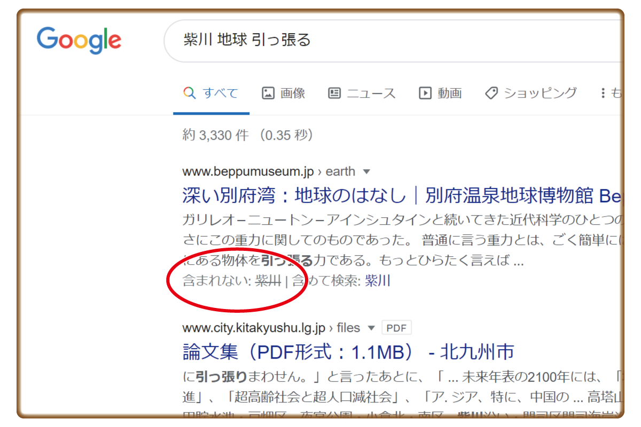Click the search icon on すべて tab
This screenshot has height=427, width=641.
[189, 92]
